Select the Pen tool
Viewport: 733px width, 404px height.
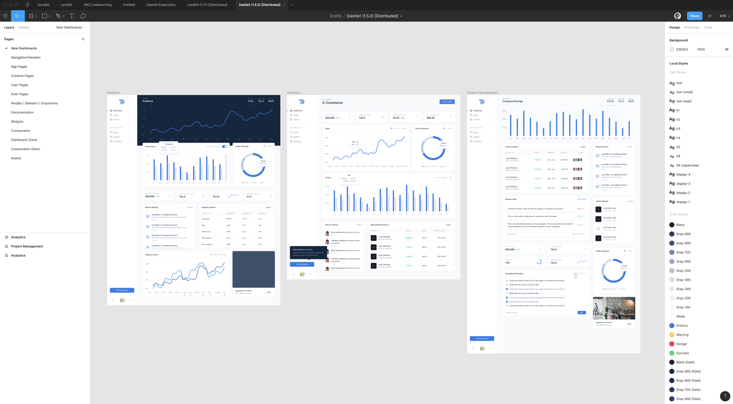point(58,16)
